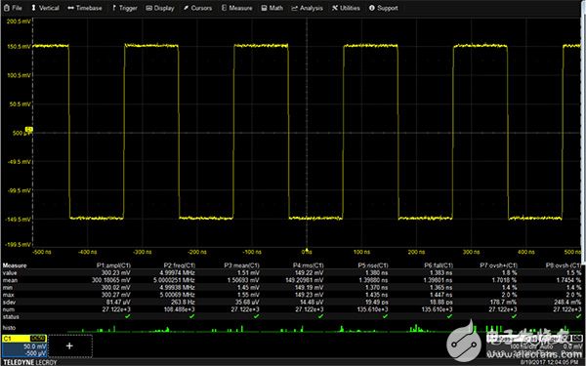This screenshot has width=586, height=366.
Task: Click the status checkmark under P5 rise
Action: click(x=386, y=316)
